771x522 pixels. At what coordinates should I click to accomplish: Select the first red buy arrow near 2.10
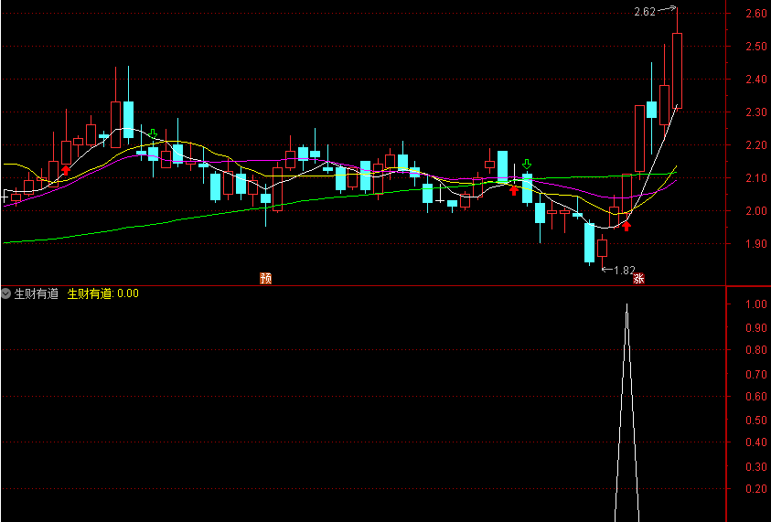tap(66, 171)
